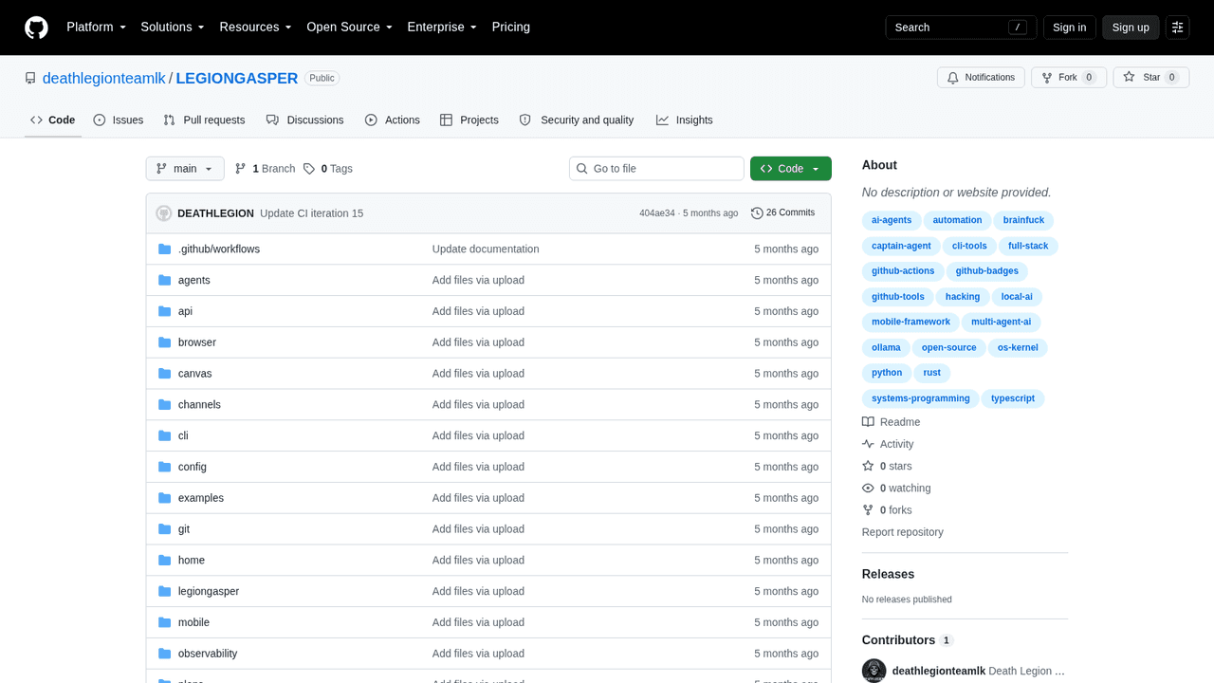Click the star icon beside 0 stars

(868, 467)
